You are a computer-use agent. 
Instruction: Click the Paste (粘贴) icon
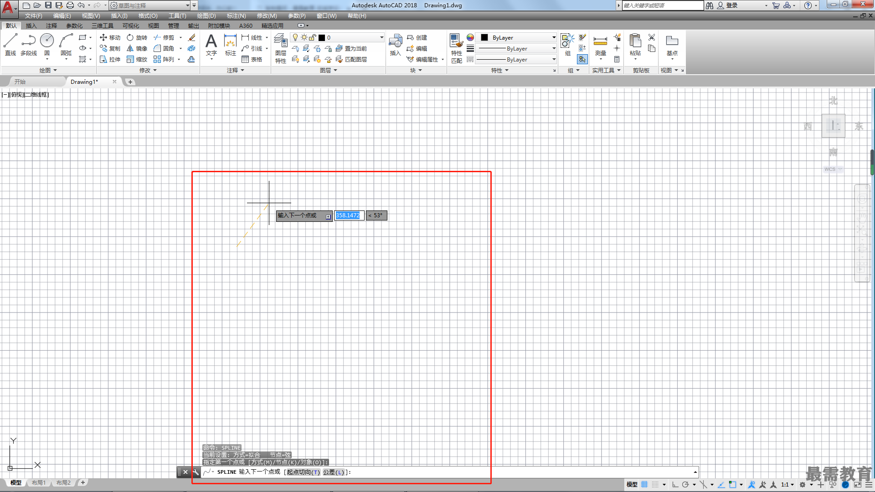[x=635, y=45]
